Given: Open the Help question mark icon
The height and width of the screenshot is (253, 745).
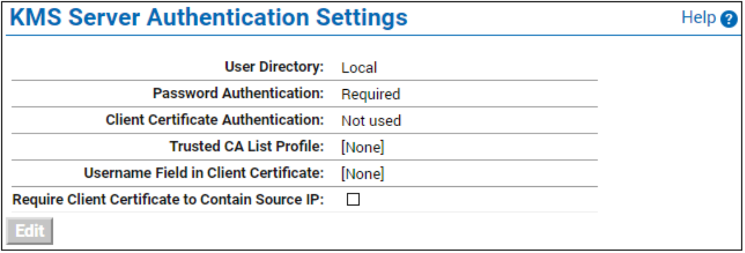Looking at the screenshot, I should (728, 19).
